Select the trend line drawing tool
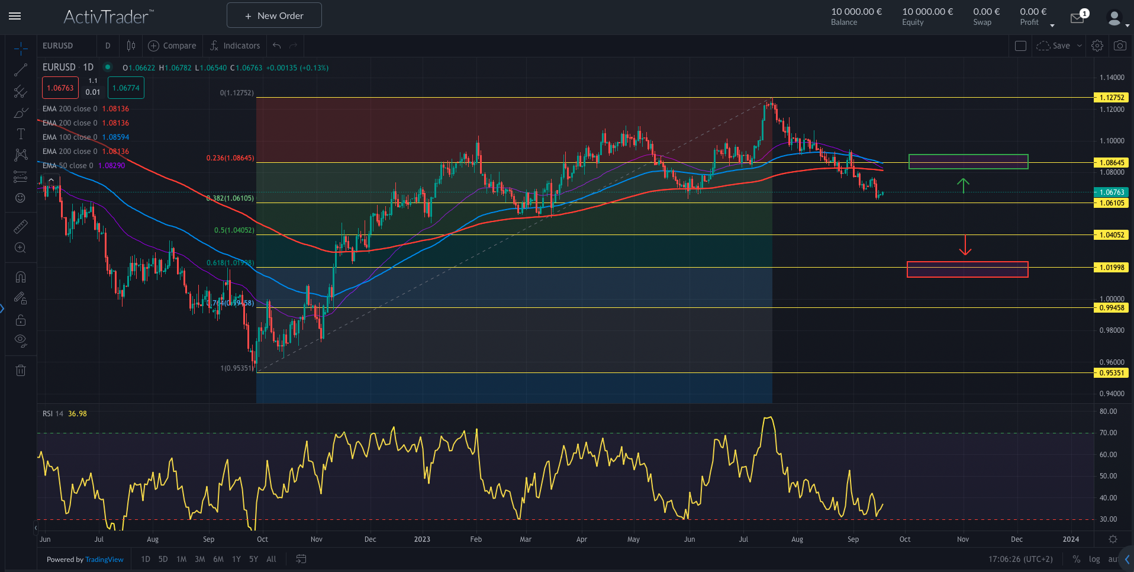This screenshot has height=572, width=1134. pyautogui.click(x=21, y=70)
